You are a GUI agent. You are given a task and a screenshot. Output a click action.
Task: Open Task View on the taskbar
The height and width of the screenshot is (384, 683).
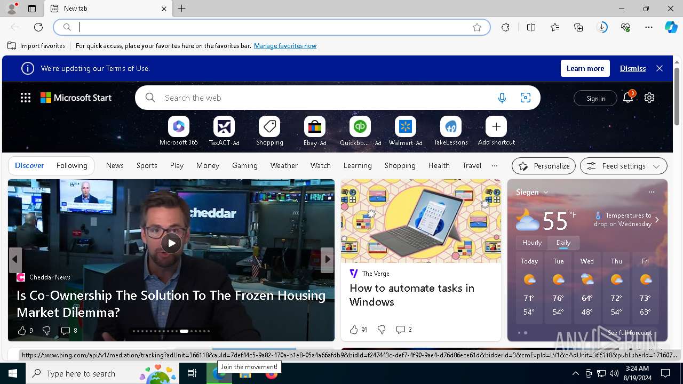192,373
